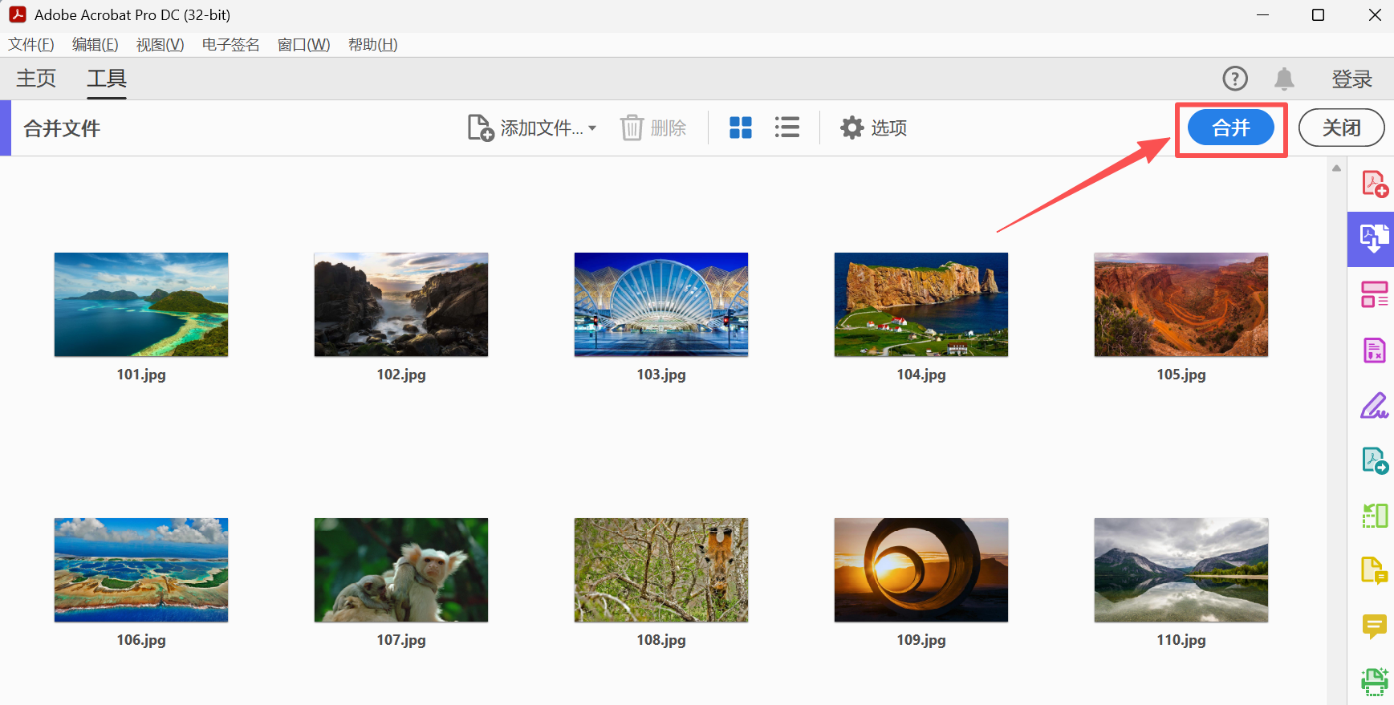Select the green Enhance Scans printer icon
Viewport: 1394px width, 705px height.
tap(1375, 681)
